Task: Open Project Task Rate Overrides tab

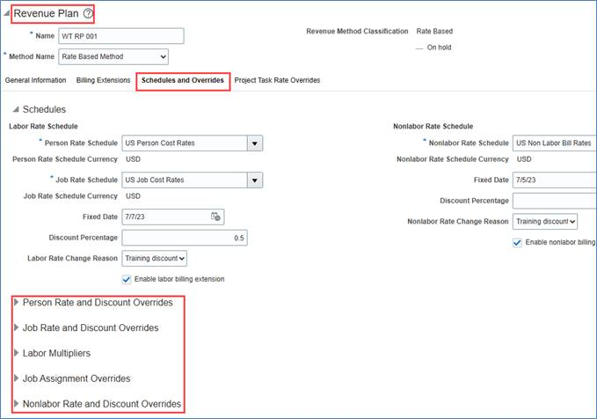Action: (277, 80)
